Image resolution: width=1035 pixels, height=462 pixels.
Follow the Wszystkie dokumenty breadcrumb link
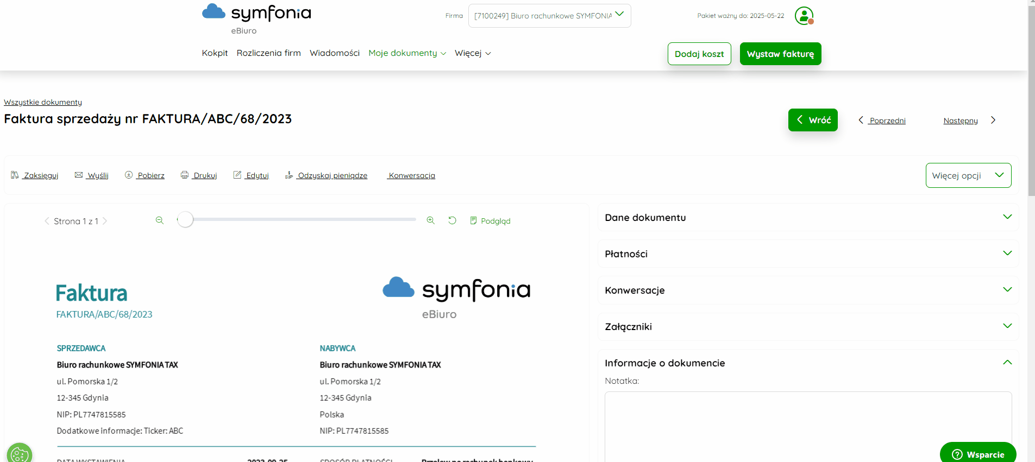click(x=43, y=102)
